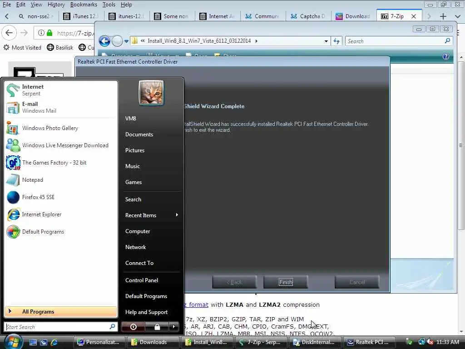The height and width of the screenshot is (349, 465).
Task: Click the Start menu power button
Action: (133, 327)
